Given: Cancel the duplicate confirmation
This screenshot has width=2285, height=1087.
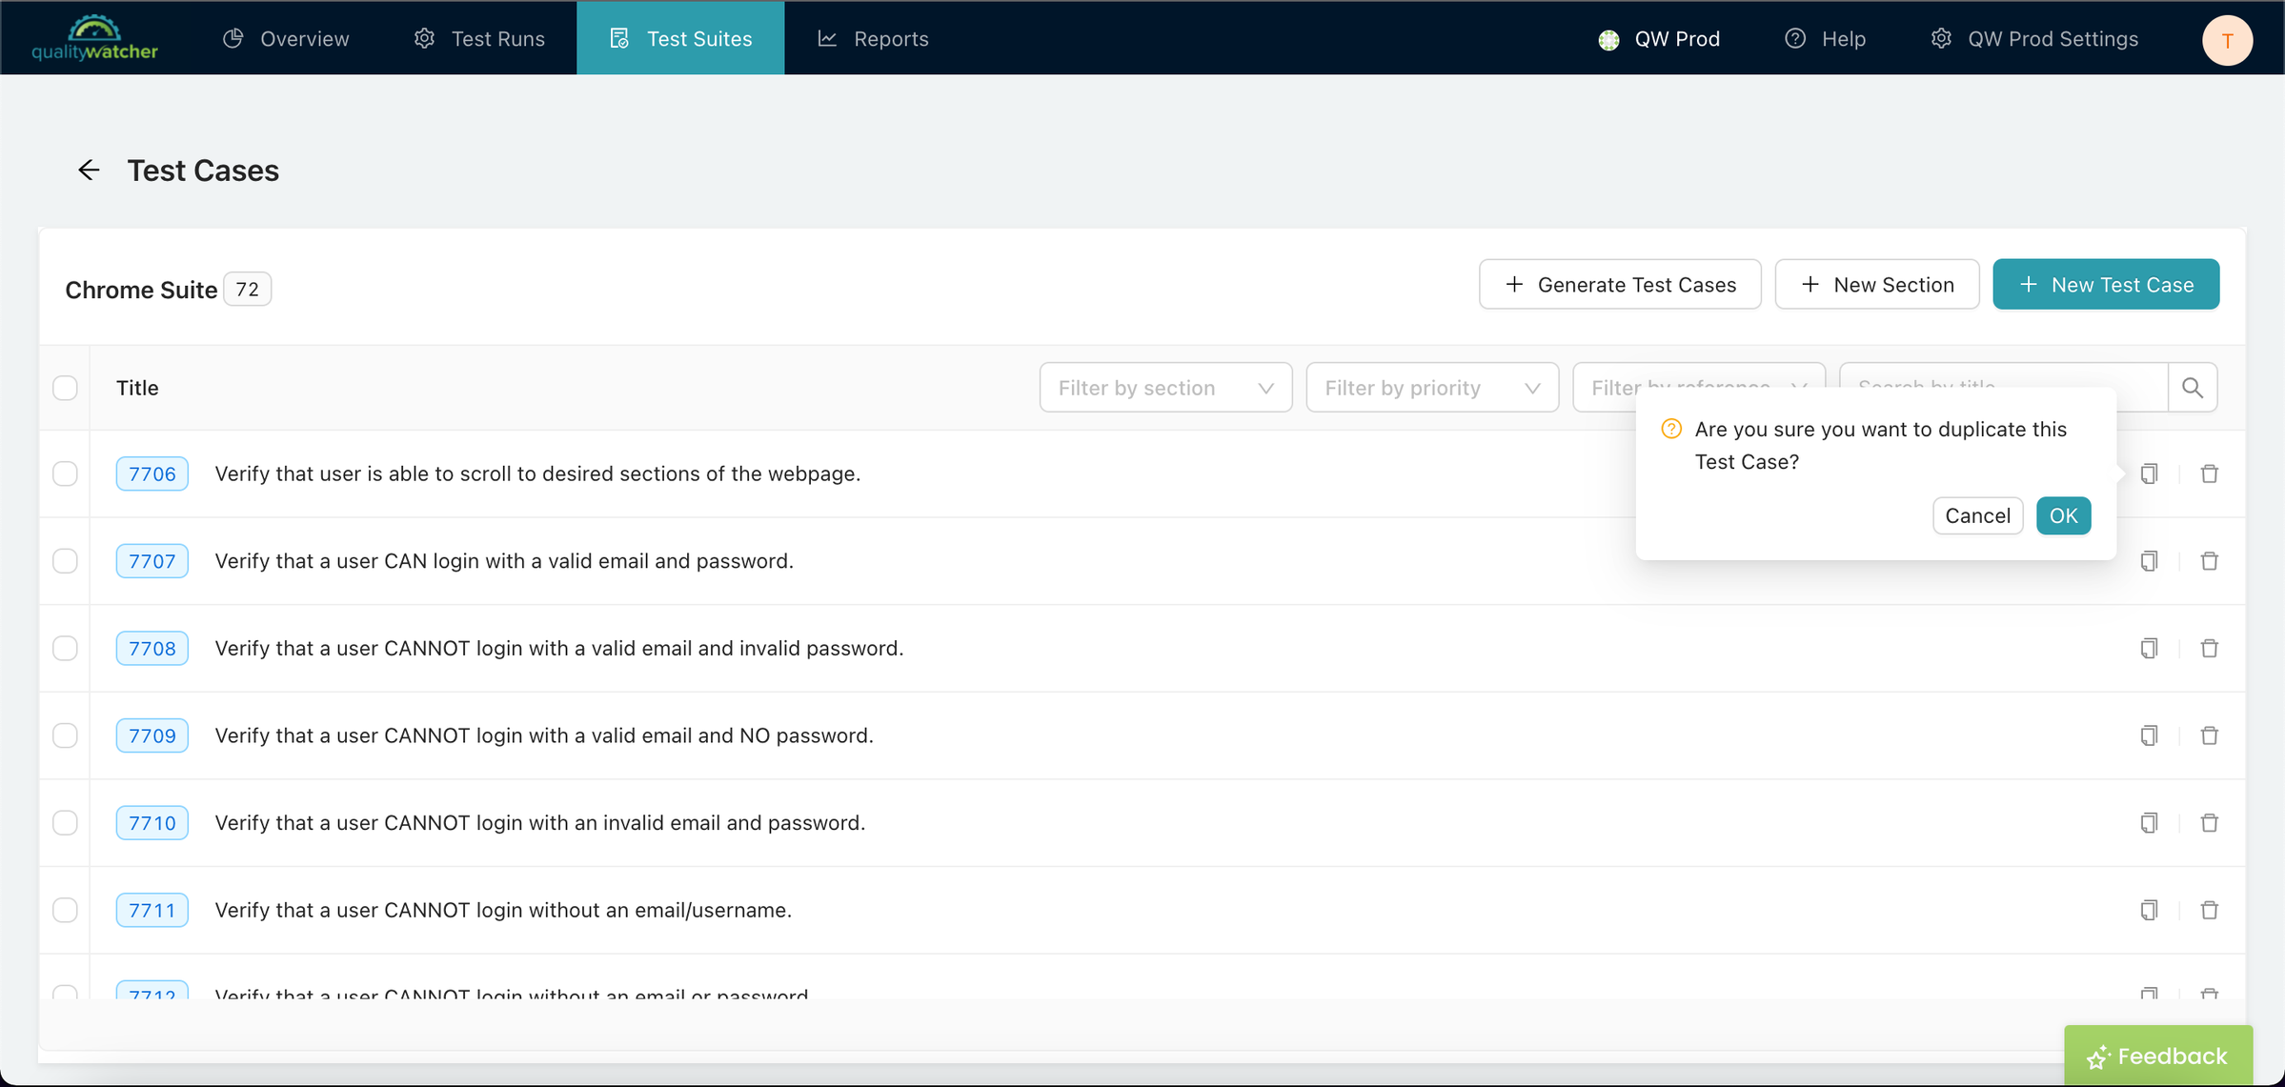Looking at the screenshot, I should (x=1977, y=515).
